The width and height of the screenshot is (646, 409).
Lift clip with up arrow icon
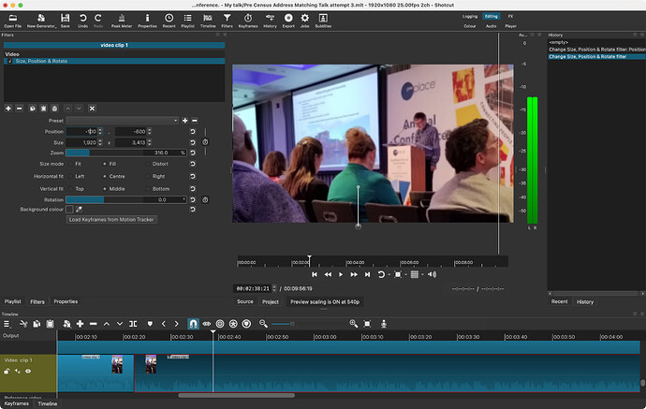(x=107, y=324)
